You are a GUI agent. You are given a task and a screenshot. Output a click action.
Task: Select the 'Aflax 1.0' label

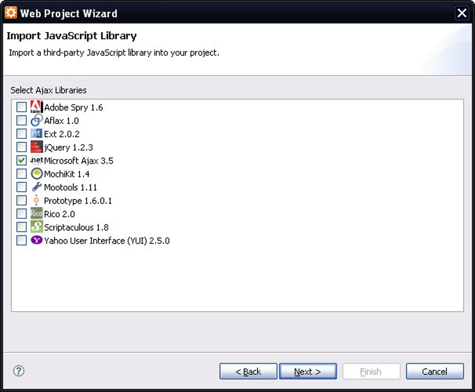click(x=61, y=121)
